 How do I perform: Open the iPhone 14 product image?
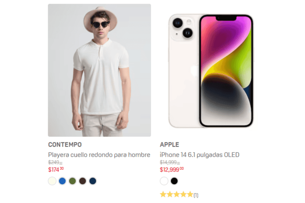click(211, 71)
